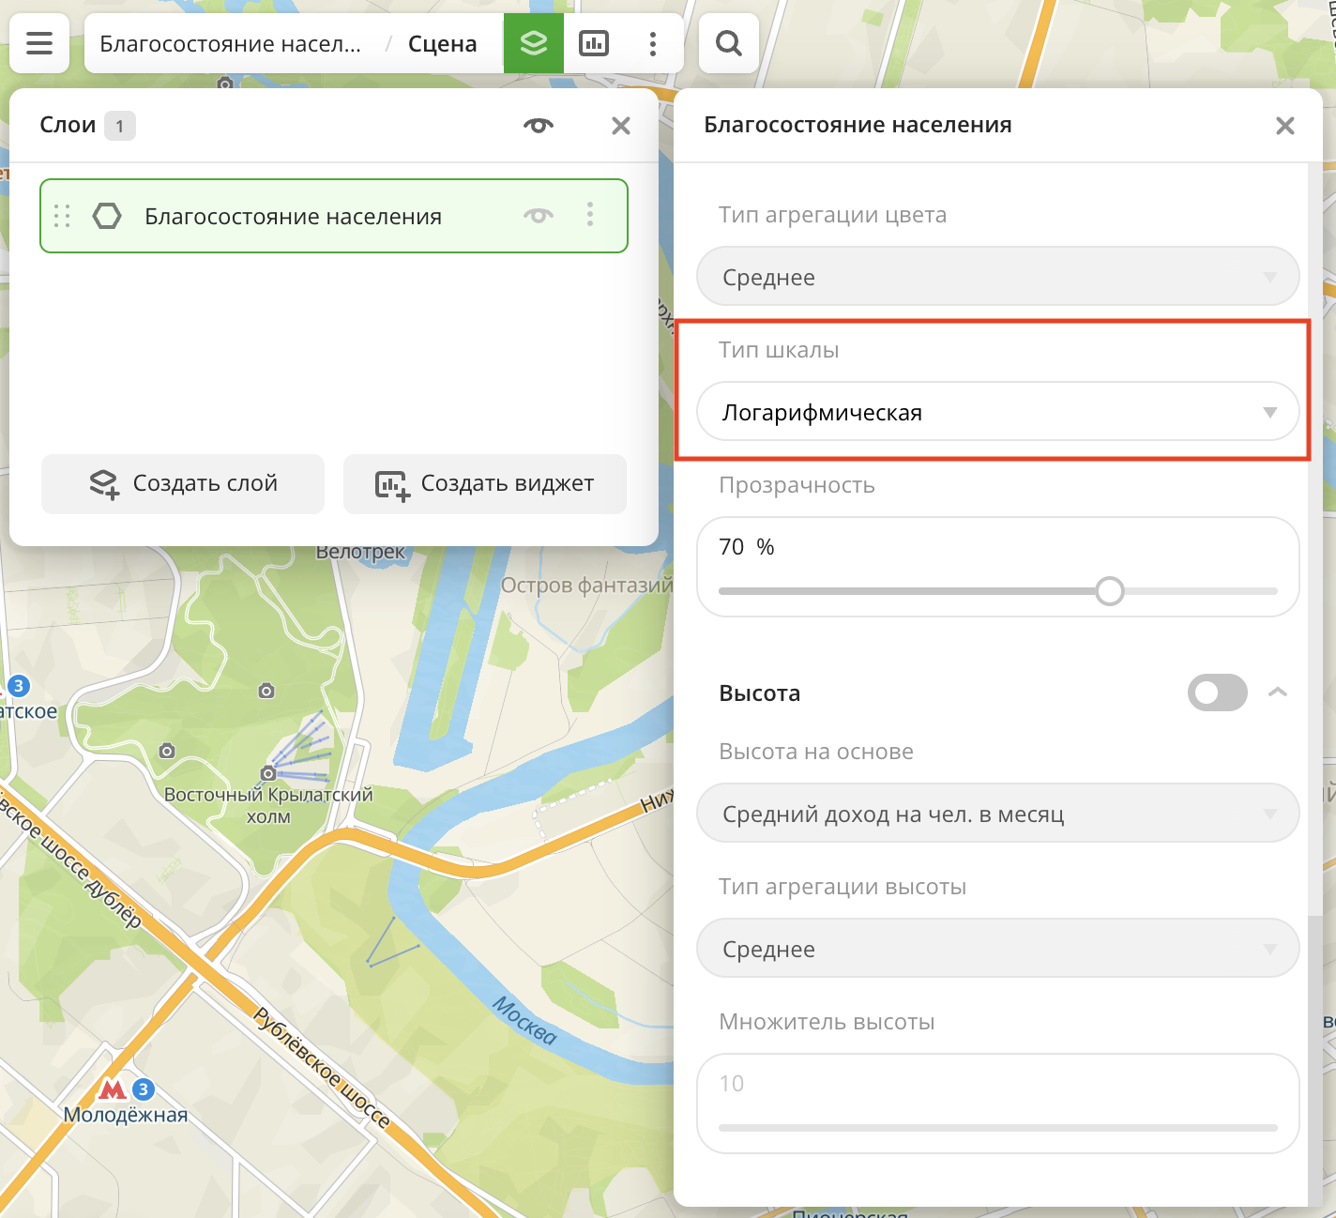Hide the Благосостояние населения layer with eye icon

tap(539, 215)
